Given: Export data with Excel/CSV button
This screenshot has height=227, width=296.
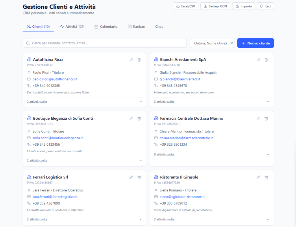Looking at the screenshot, I should (186, 6).
